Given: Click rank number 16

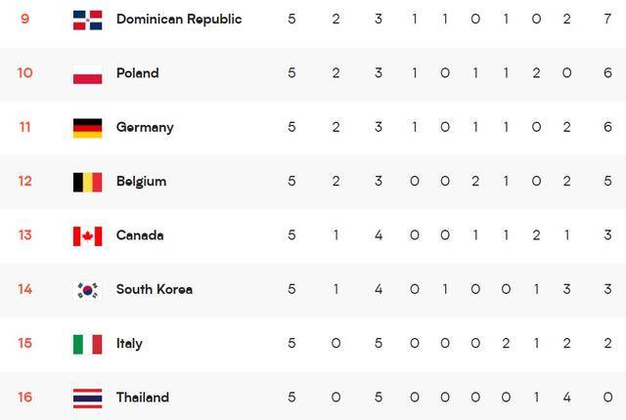Looking at the screenshot, I should tap(24, 398).
